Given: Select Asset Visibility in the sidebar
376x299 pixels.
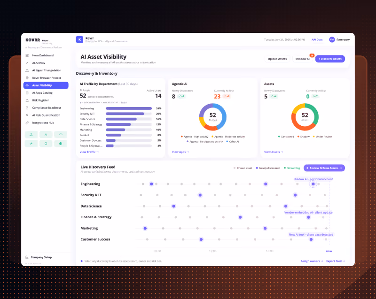Looking at the screenshot, I should pyautogui.click(x=46, y=85).
